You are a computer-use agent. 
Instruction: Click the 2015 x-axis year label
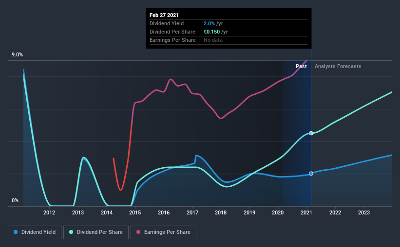[135, 212]
